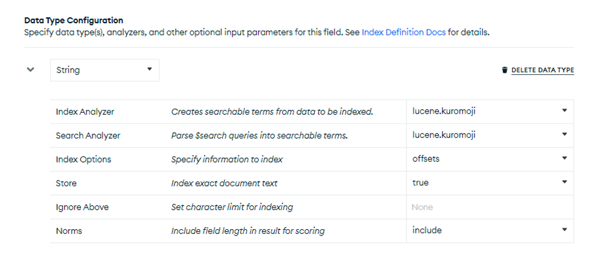The image size is (603, 263).
Task: Open the Index Definition Docs link
Action: point(404,33)
